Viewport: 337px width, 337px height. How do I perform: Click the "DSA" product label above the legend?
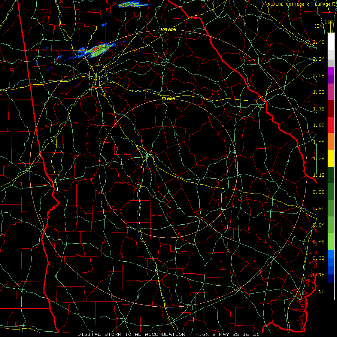[x=329, y=22]
